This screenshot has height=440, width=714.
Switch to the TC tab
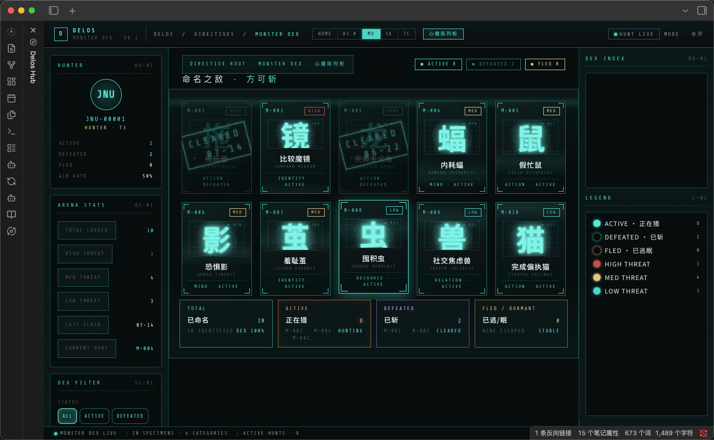pyautogui.click(x=406, y=34)
